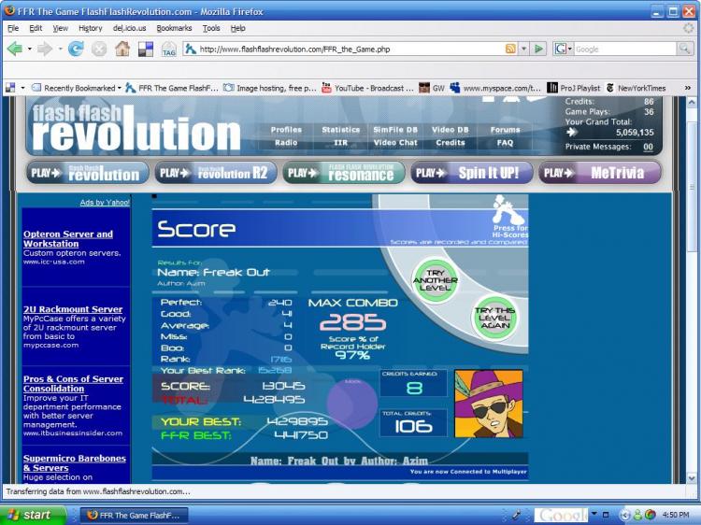
Task: Open the Bookmarks menu
Action: pos(174,28)
